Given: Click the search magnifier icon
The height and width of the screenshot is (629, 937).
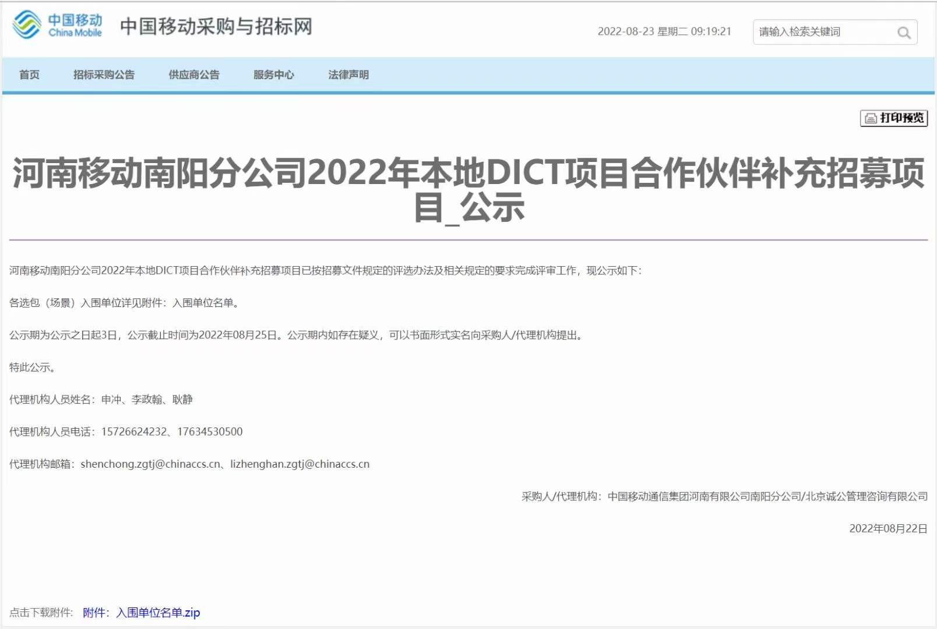Looking at the screenshot, I should (x=904, y=33).
